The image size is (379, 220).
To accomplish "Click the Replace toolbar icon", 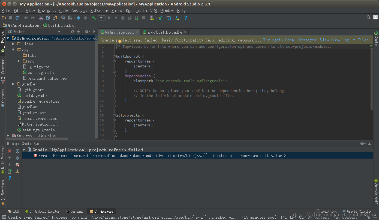I will [x=70, y=18].
